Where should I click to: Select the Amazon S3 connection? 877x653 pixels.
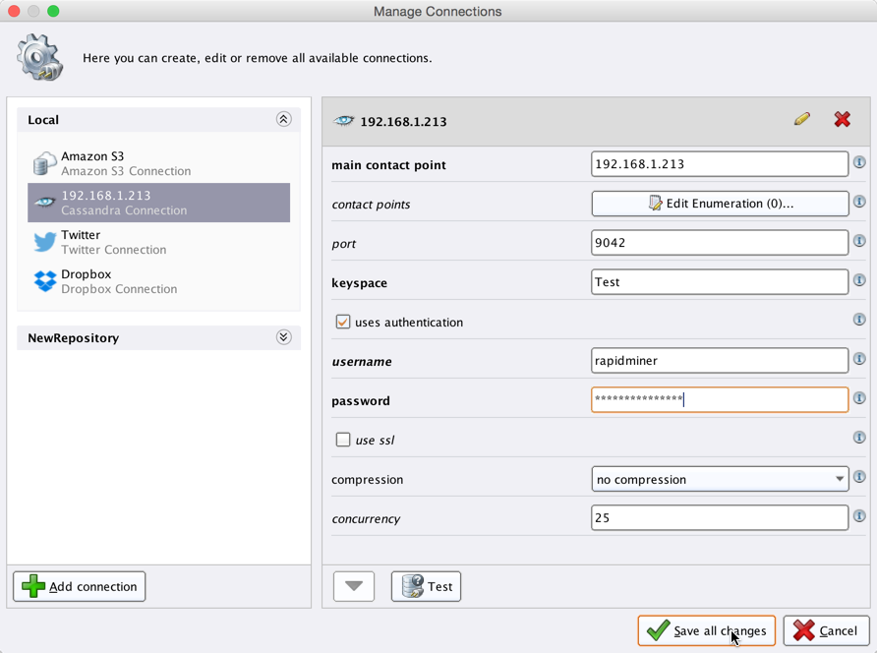pos(125,163)
